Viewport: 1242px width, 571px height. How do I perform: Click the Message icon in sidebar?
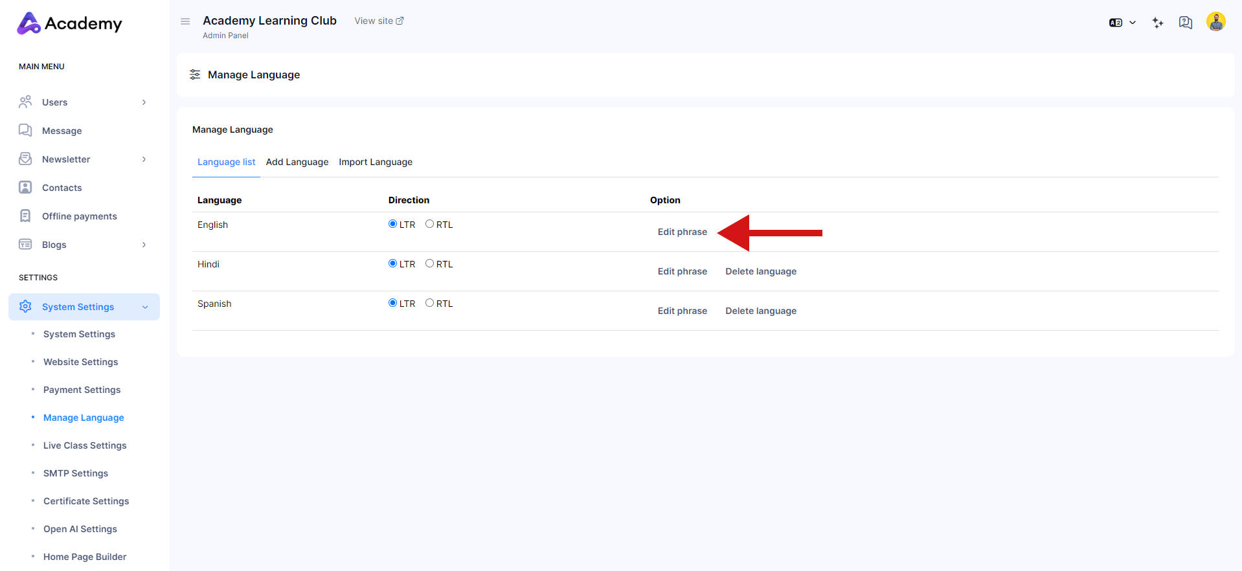click(x=25, y=130)
